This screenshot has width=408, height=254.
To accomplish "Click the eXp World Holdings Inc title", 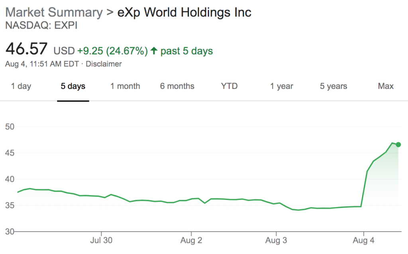I will 184,12.
